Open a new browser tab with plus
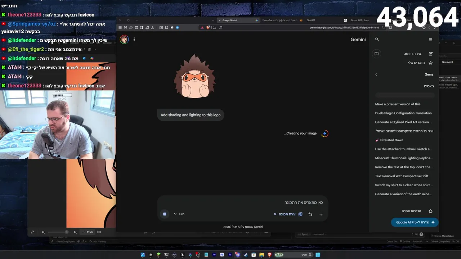Viewport: 461px width, 259px height. [213, 20]
